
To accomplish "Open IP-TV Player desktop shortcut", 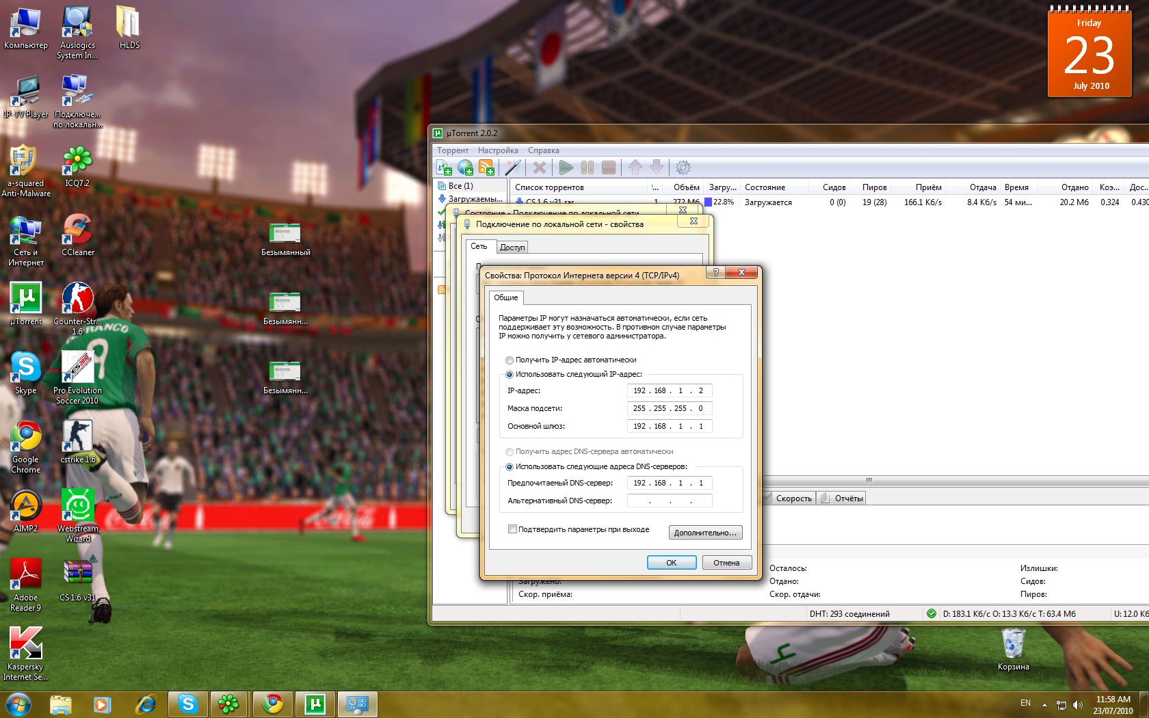I will point(25,97).
